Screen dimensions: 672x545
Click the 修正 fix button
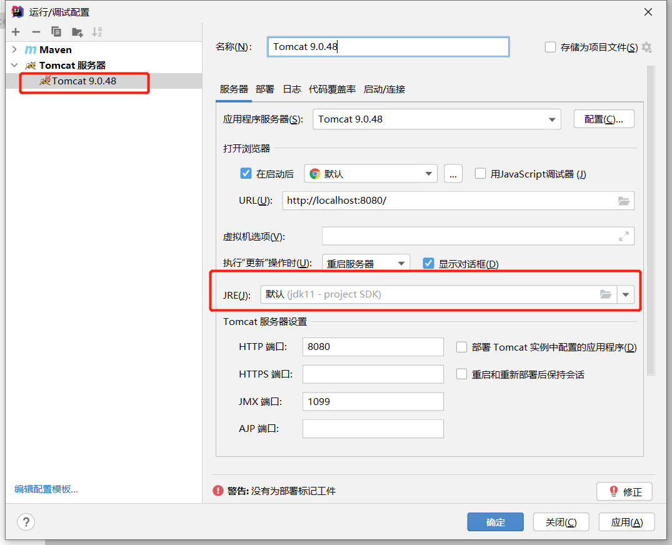(x=624, y=491)
